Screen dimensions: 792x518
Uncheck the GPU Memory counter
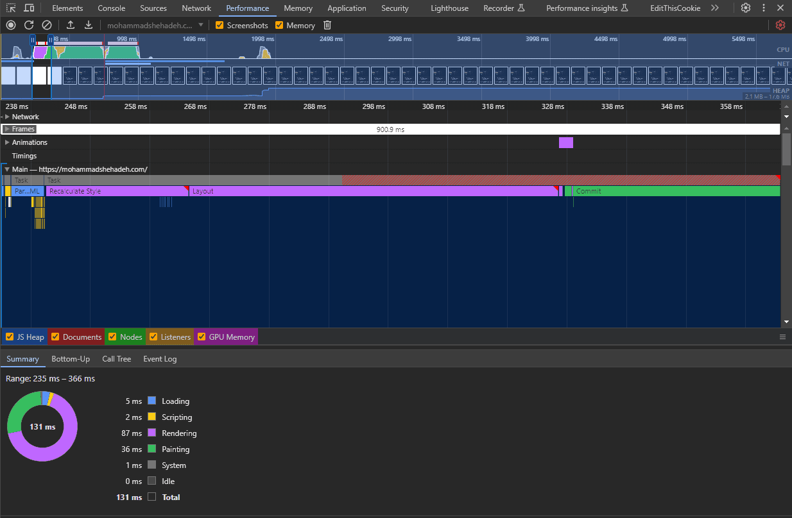click(201, 337)
